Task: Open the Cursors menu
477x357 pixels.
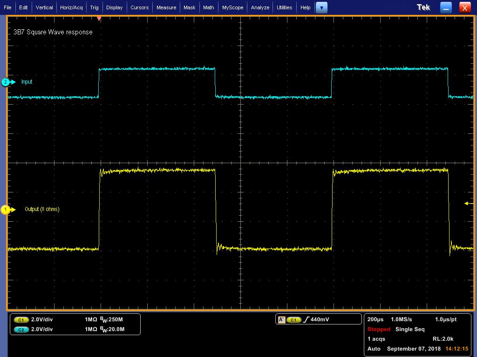Action: (x=139, y=7)
